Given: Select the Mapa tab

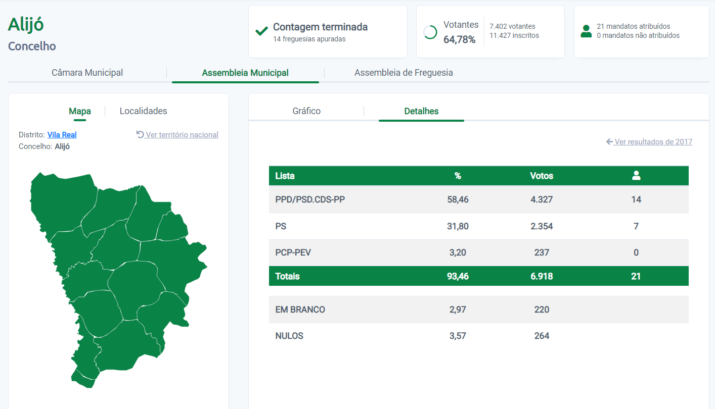Looking at the screenshot, I should [80, 111].
